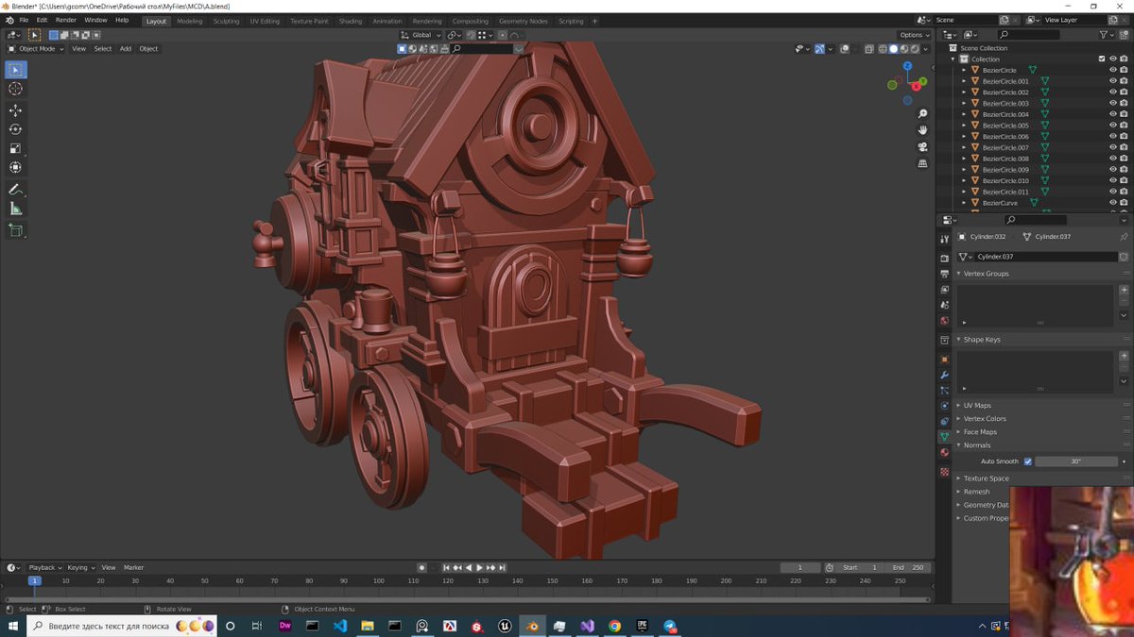Open the World properties tab
The width and height of the screenshot is (1134, 637).
point(944,321)
